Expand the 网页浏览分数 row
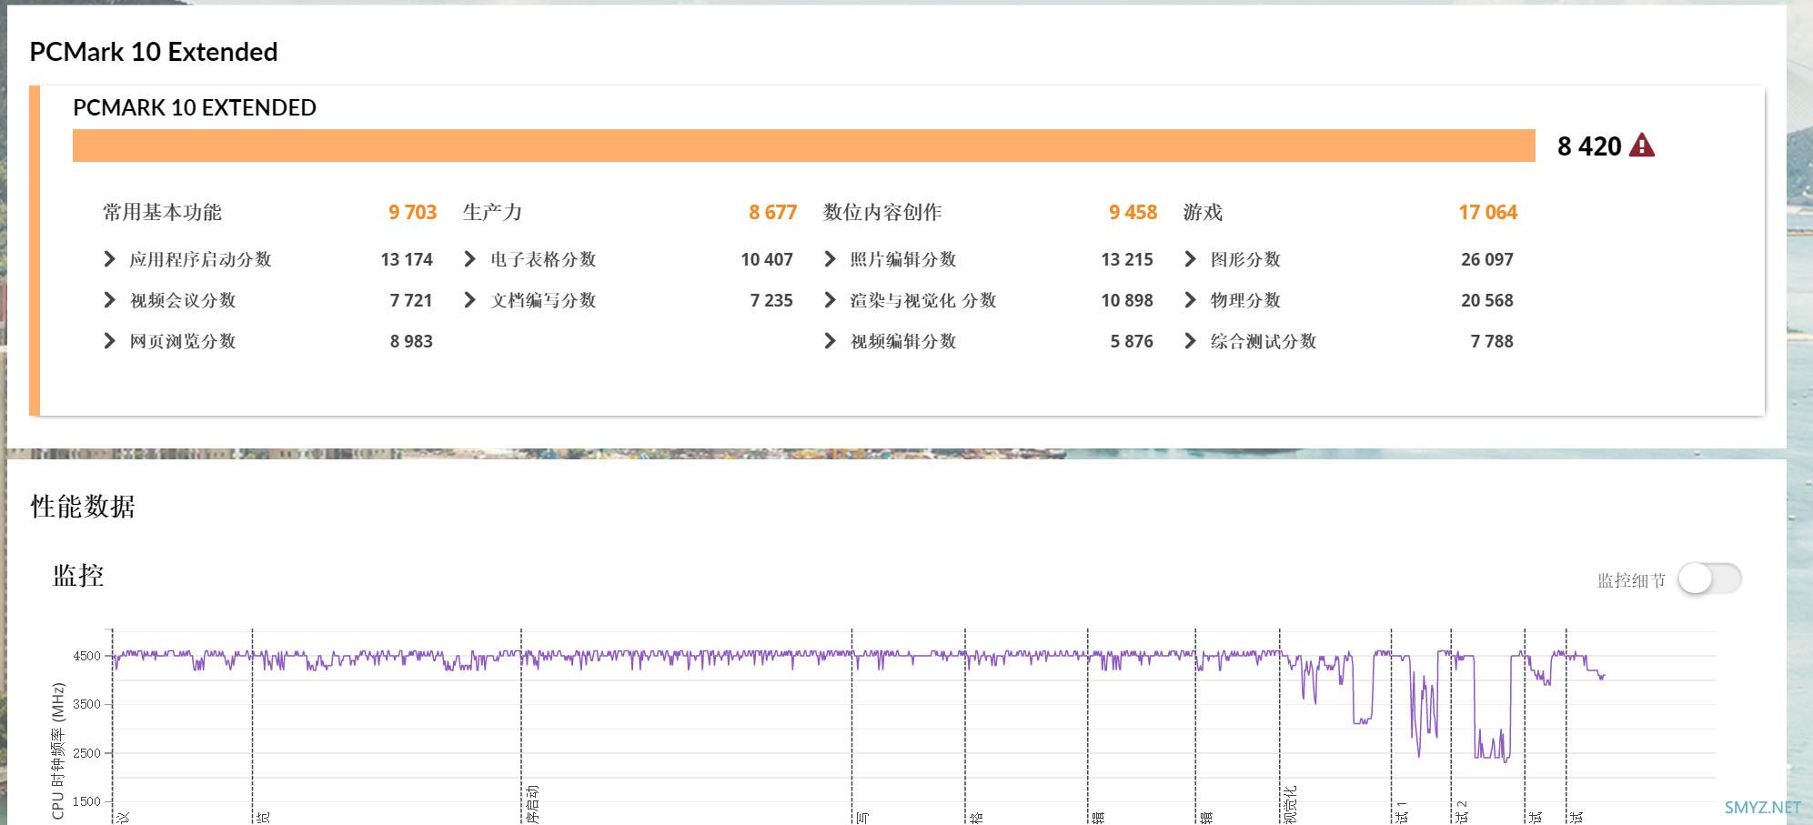The image size is (1813, 825). click(110, 341)
